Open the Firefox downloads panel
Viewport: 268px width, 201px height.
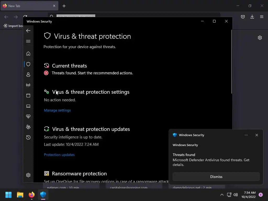tap(252, 17)
